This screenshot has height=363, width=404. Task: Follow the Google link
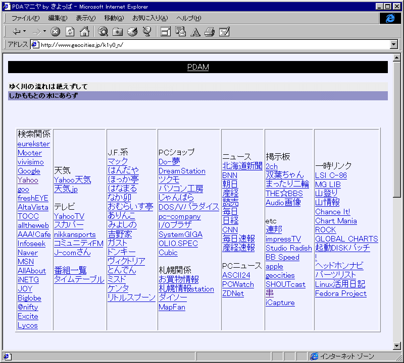29,171
